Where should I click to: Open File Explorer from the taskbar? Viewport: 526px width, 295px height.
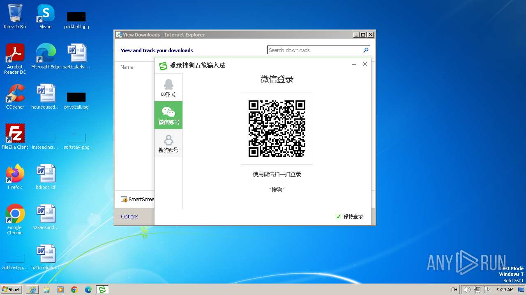(x=46, y=289)
